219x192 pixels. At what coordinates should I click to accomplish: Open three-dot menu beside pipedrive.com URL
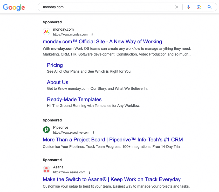[94, 133]
